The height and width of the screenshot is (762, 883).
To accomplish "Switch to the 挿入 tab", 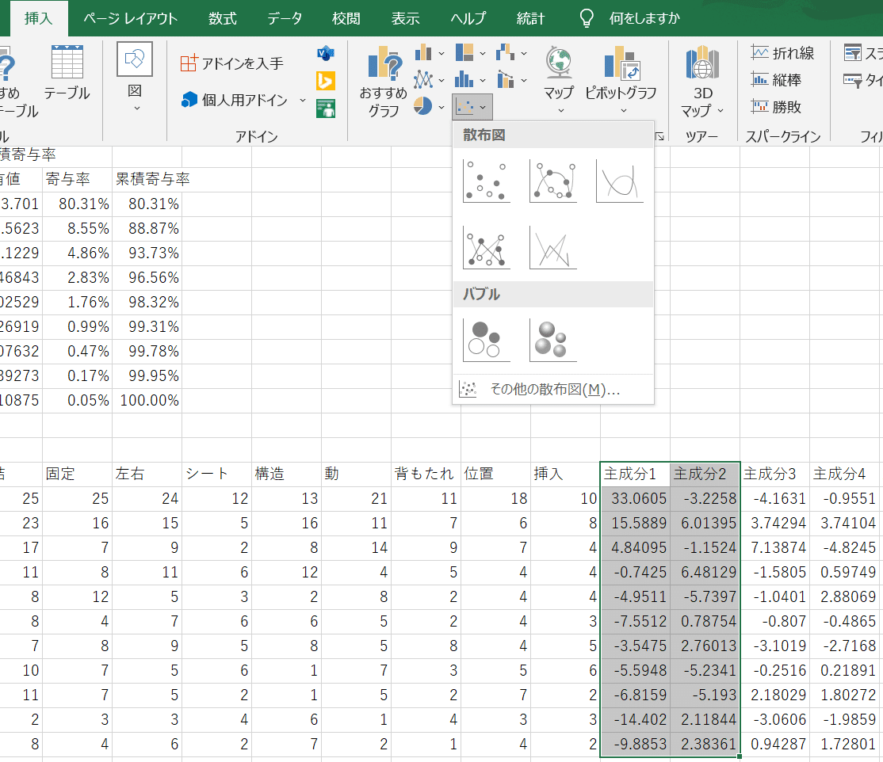I will pos(38,18).
